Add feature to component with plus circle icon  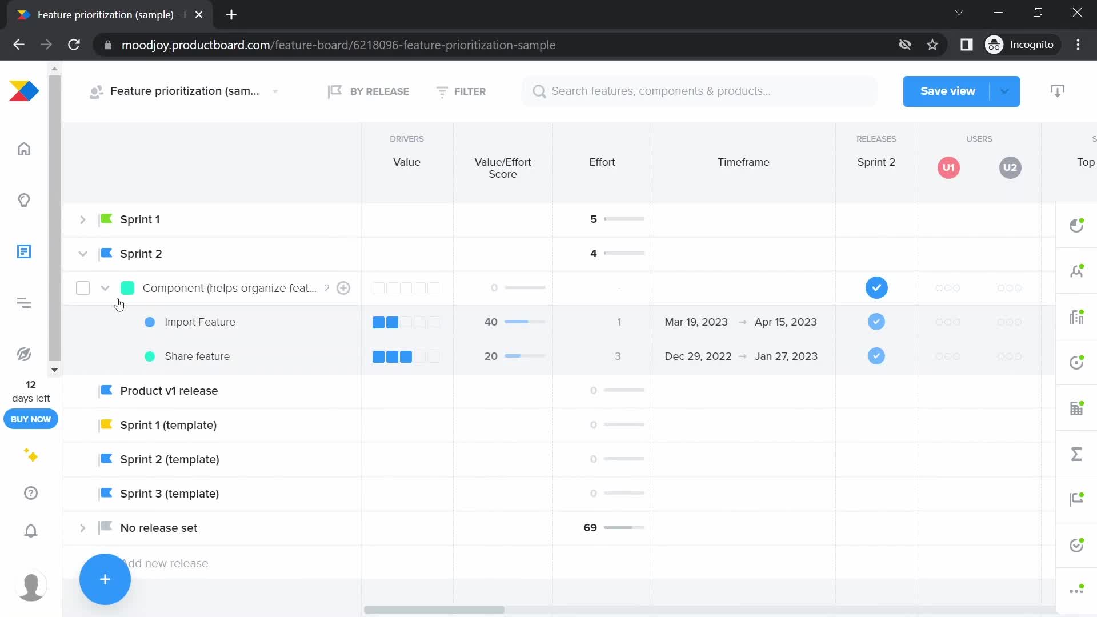pos(343,288)
